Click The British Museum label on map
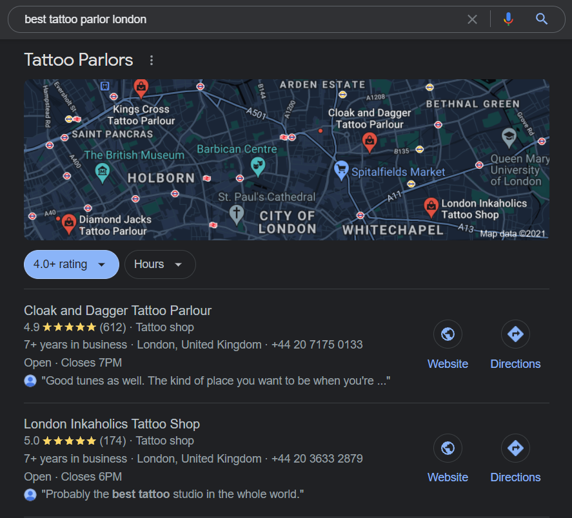This screenshot has width=572, height=518. pos(134,155)
